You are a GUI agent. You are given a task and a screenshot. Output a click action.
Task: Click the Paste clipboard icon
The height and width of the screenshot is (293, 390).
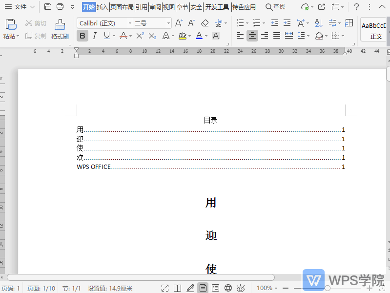click(x=11, y=24)
